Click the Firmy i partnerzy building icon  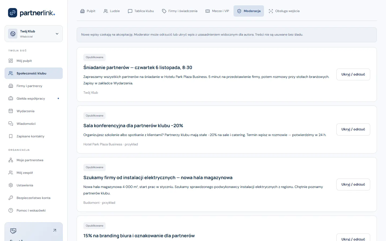11,86
